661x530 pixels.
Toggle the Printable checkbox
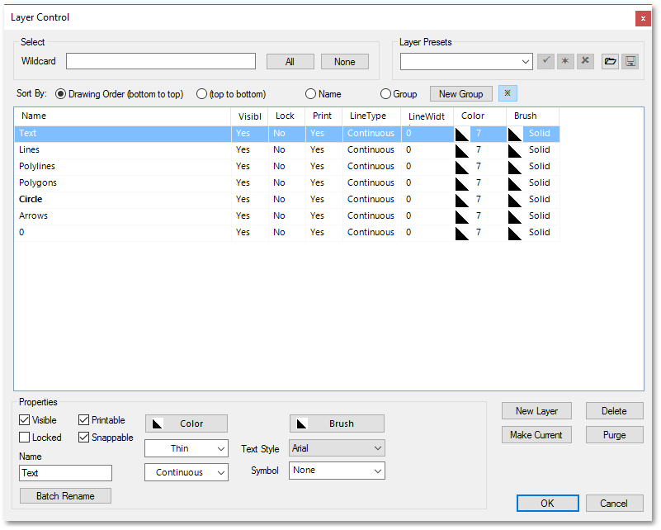point(84,420)
